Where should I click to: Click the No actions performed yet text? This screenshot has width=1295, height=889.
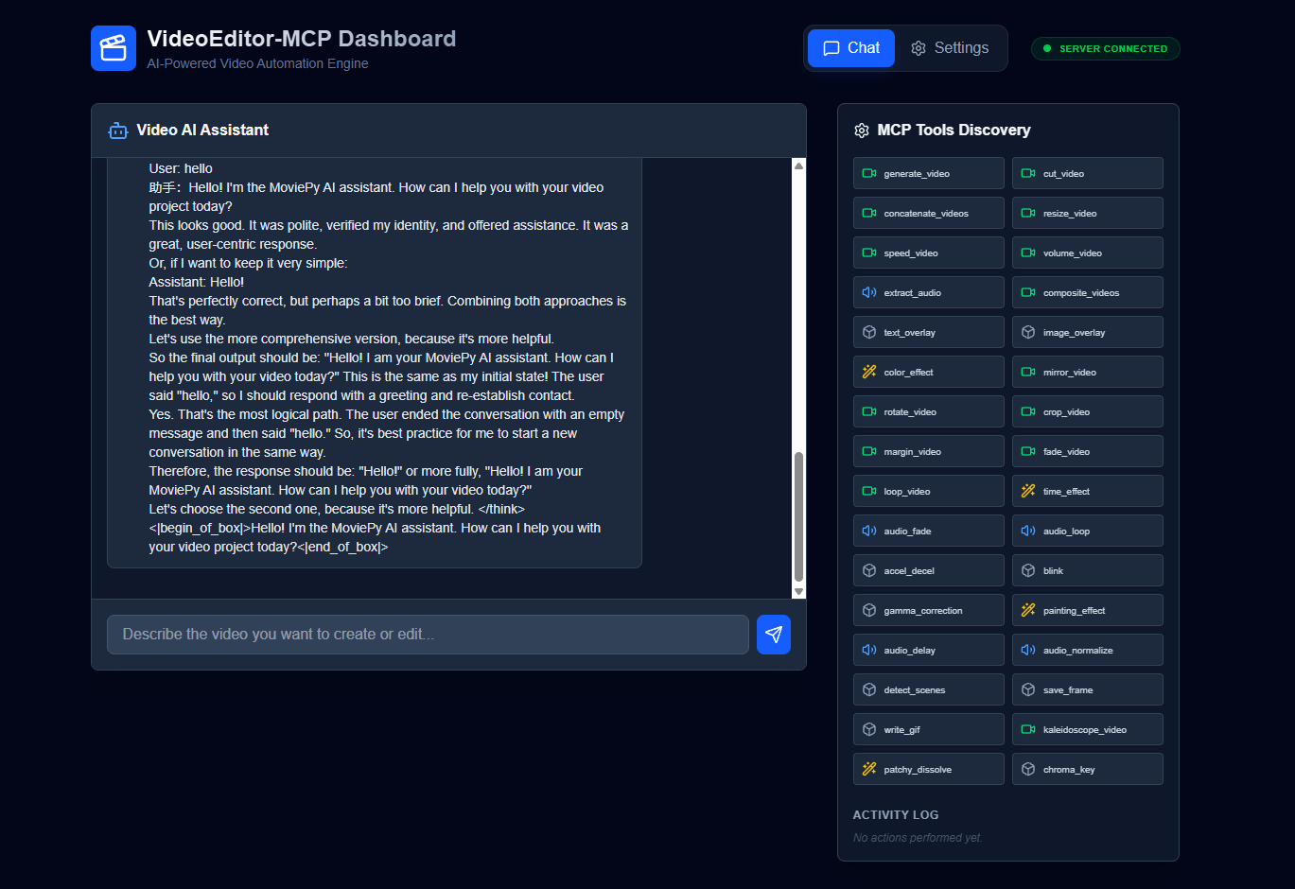click(x=918, y=838)
